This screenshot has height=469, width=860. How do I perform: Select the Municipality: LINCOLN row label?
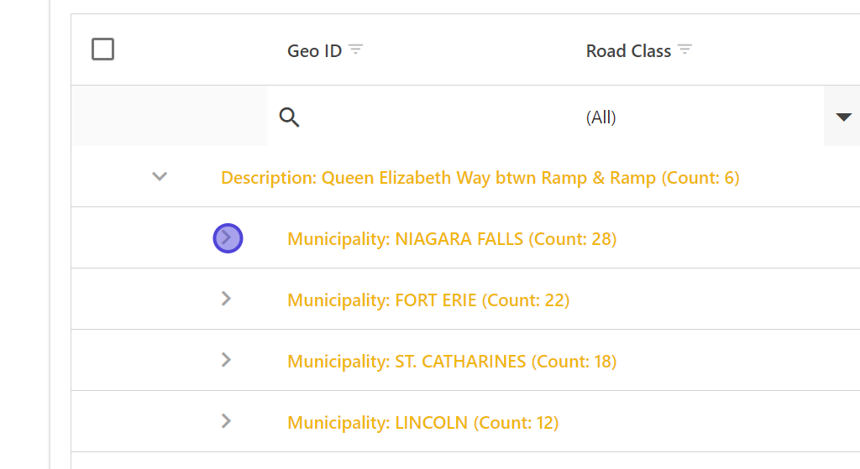pyautogui.click(x=422, y=423)
